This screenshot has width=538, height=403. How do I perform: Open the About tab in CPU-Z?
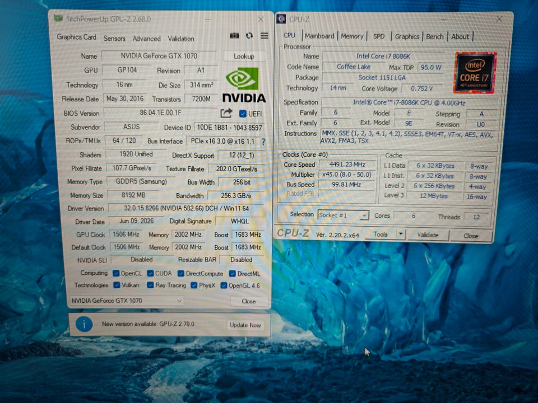(460, 37)
